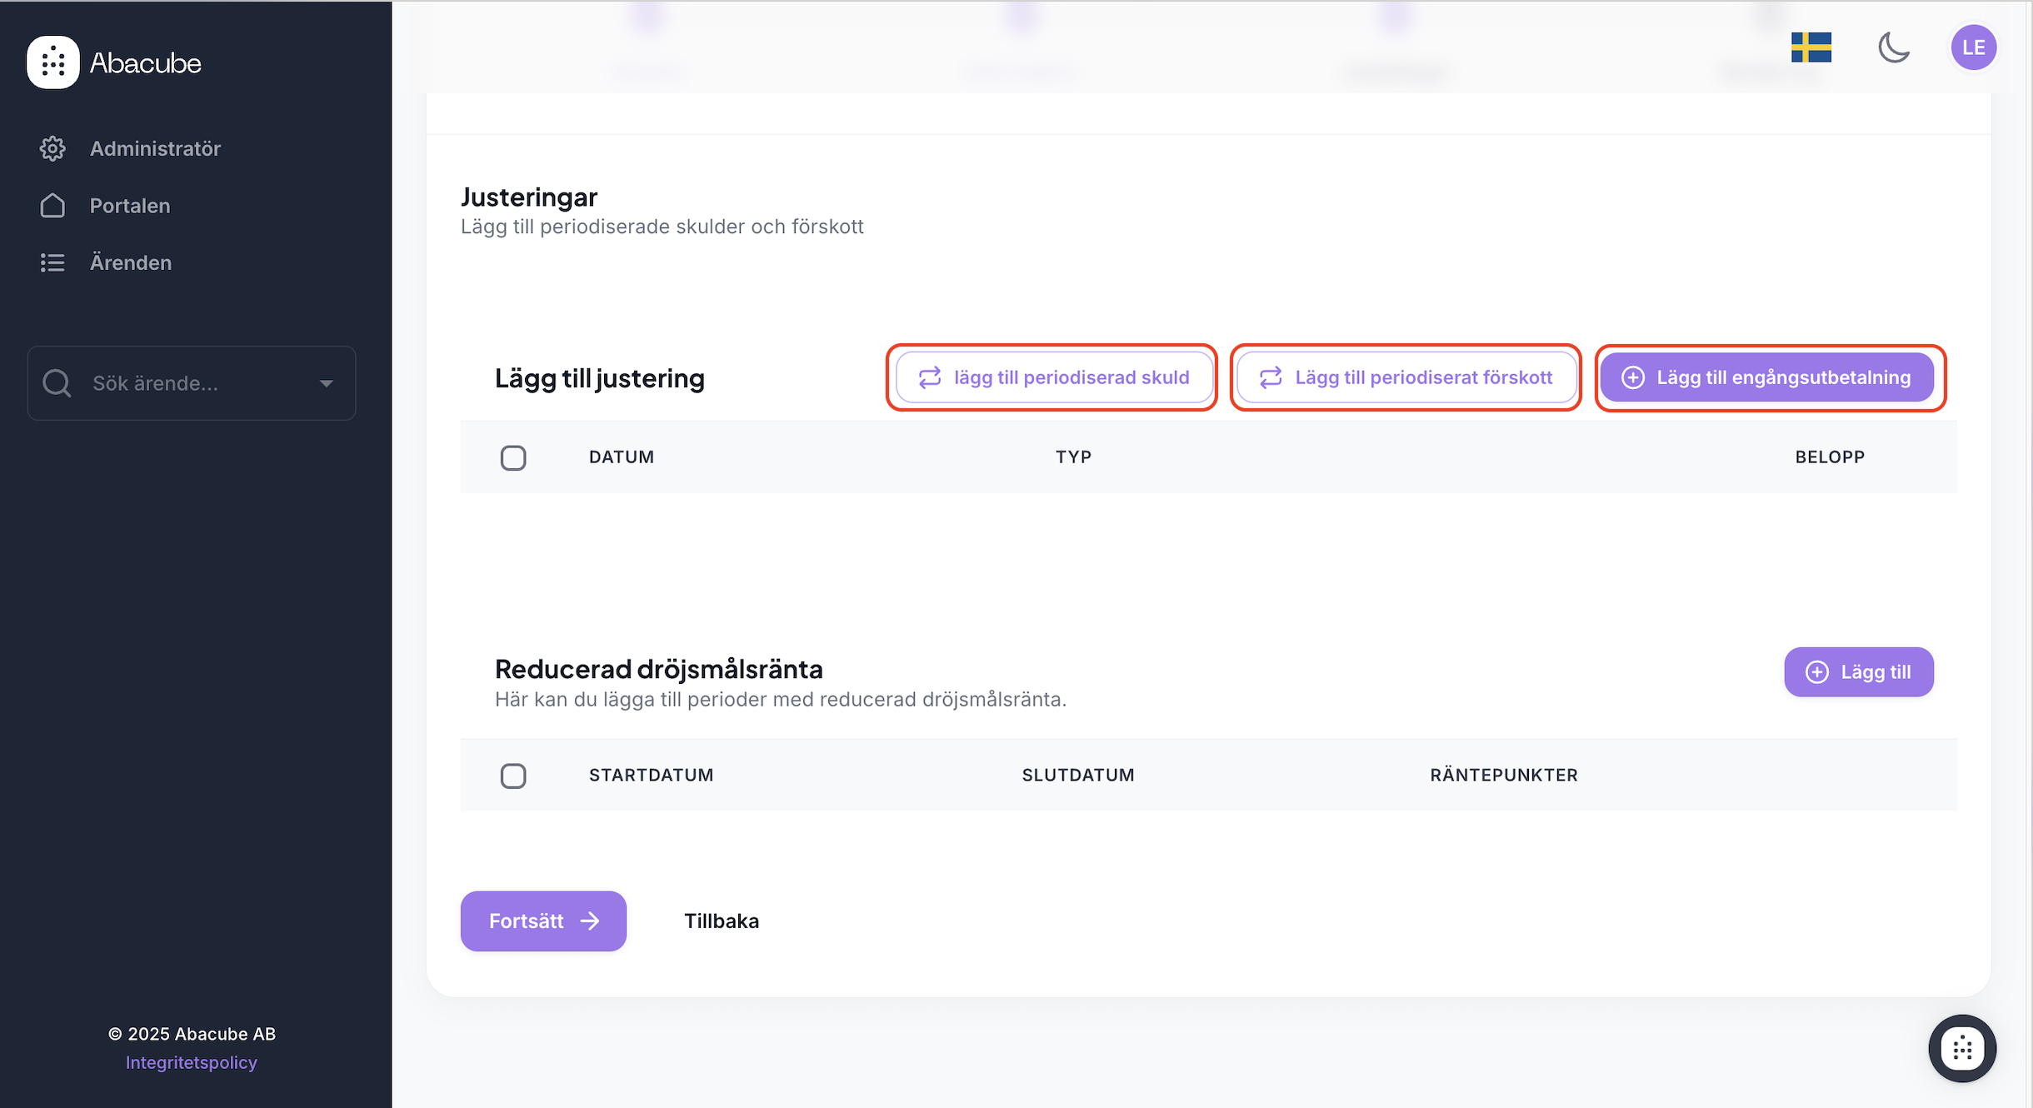Viewport: 2033px width, 1108px height.
Task: Go back with Tillbaka
Action: pyautogui.click(x=722, y=921)
